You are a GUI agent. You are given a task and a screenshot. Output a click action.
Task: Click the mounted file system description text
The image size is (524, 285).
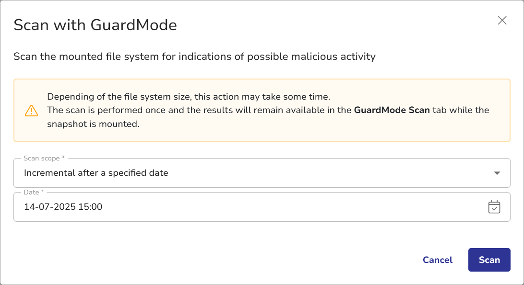[194, 57]
